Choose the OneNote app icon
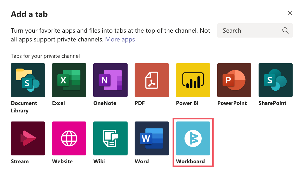 110,80
